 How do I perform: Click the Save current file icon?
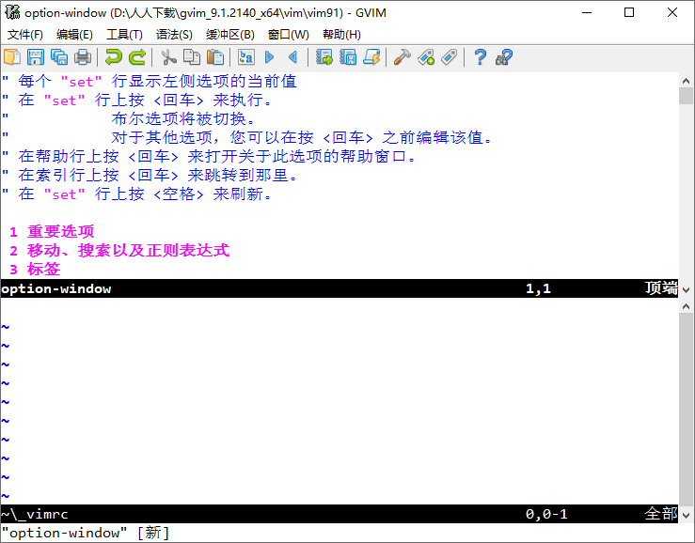[x=36, y=57]
